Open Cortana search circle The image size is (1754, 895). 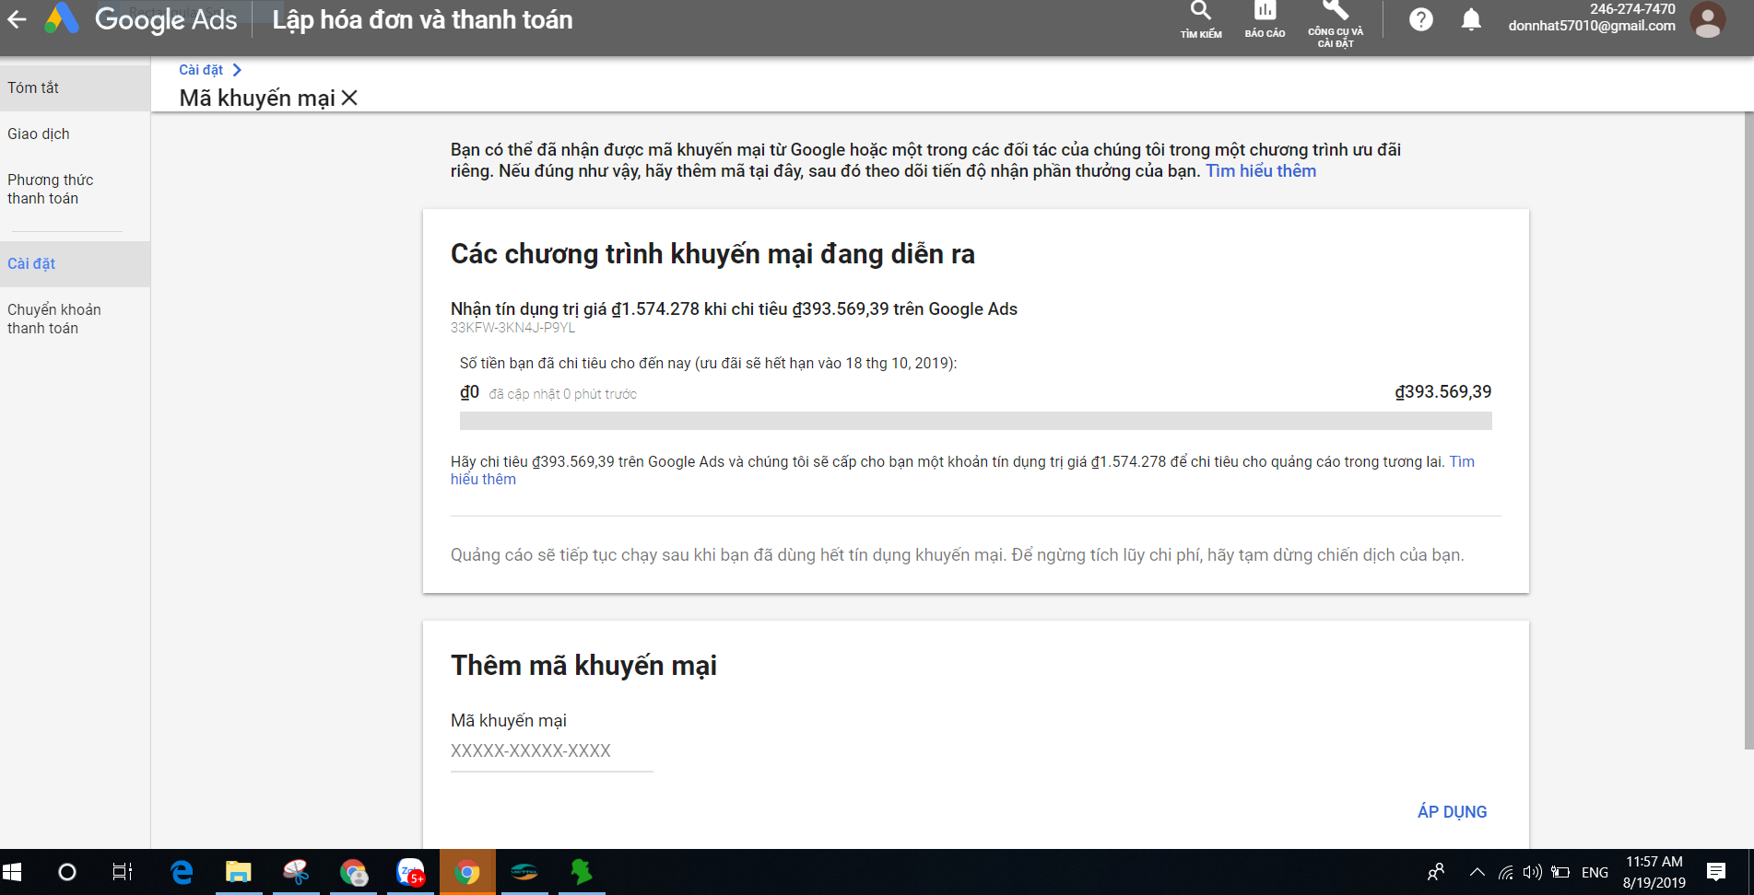click(x=67, y=872)
